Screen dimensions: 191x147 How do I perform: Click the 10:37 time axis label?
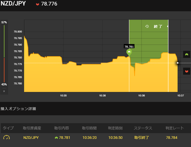point(181,96)
